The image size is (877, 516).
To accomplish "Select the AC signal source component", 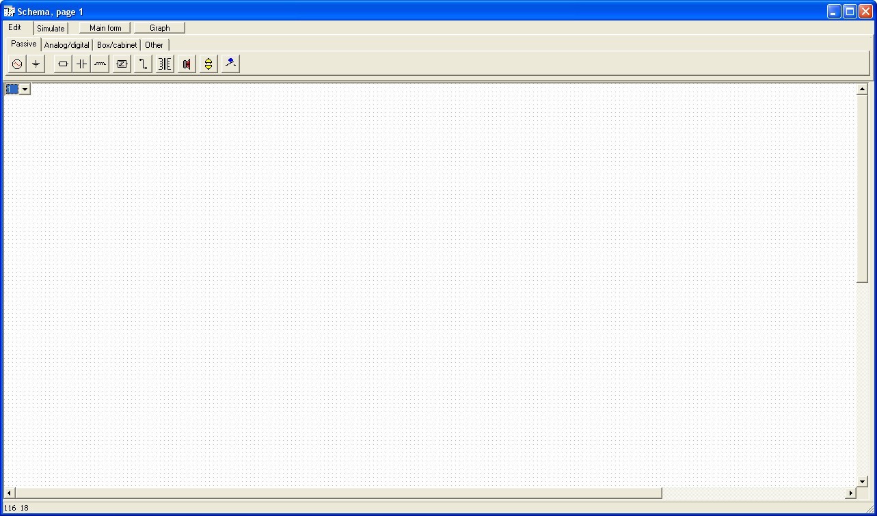I will click(17, 64).
